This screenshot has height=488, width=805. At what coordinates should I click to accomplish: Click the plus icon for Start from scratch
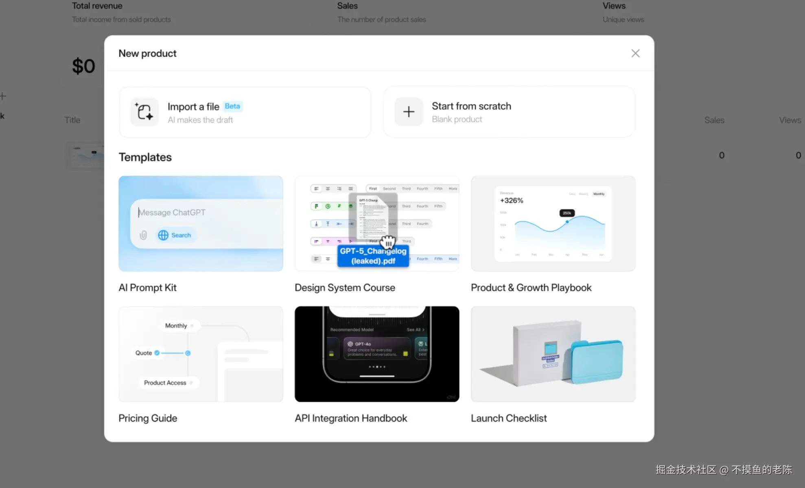409,112
